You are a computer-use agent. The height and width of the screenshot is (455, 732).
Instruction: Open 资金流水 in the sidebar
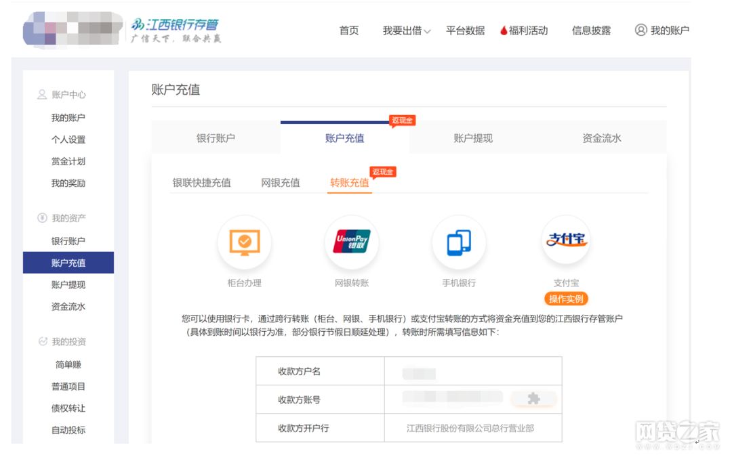click(x=68, y=307)
